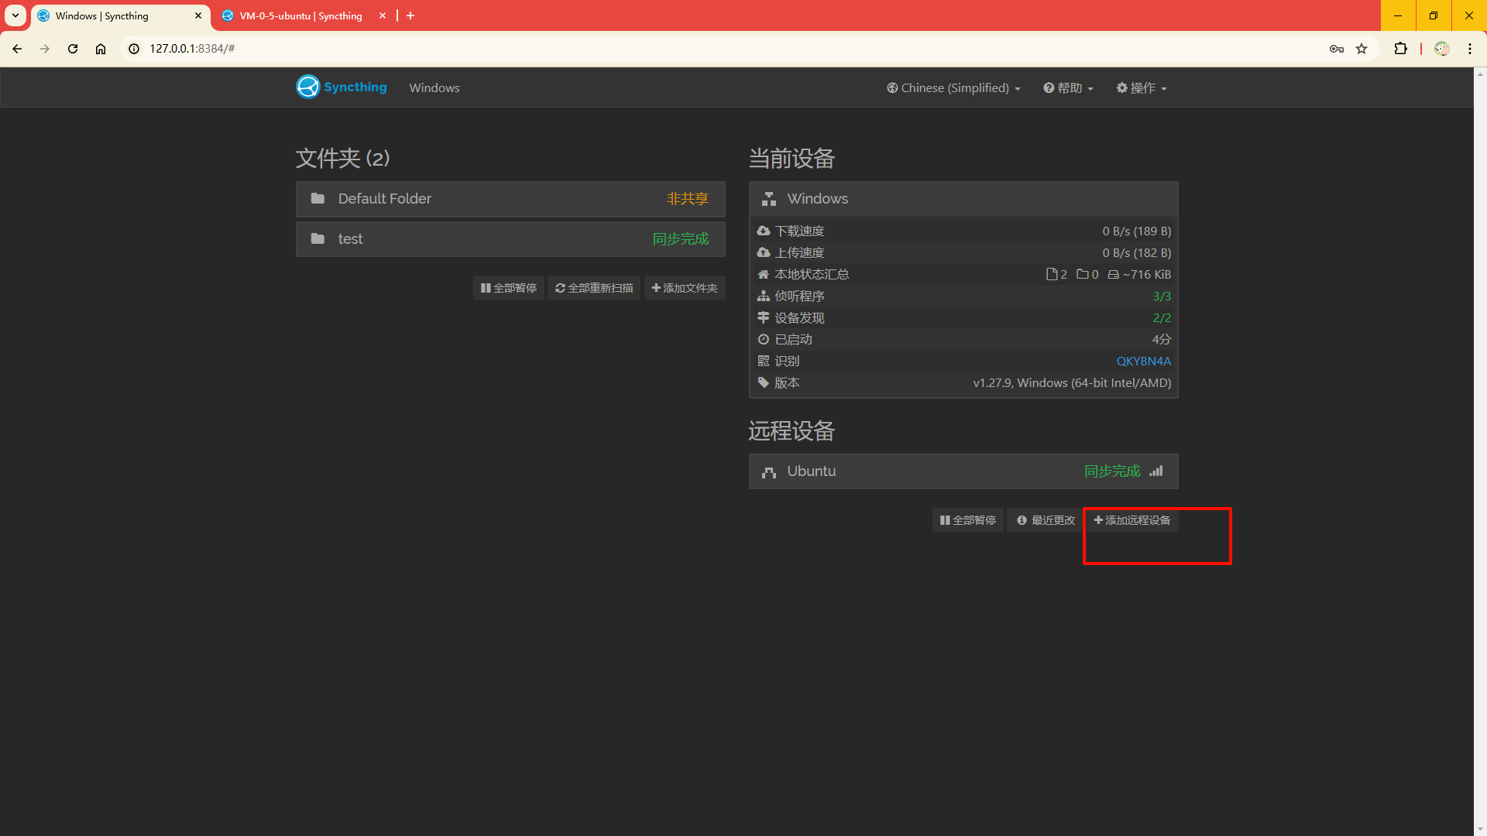
Task: Expand the 操作 actions menu
Action: [x=1142, y=87]
